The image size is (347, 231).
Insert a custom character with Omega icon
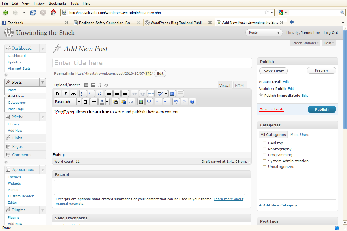point(149,102)
